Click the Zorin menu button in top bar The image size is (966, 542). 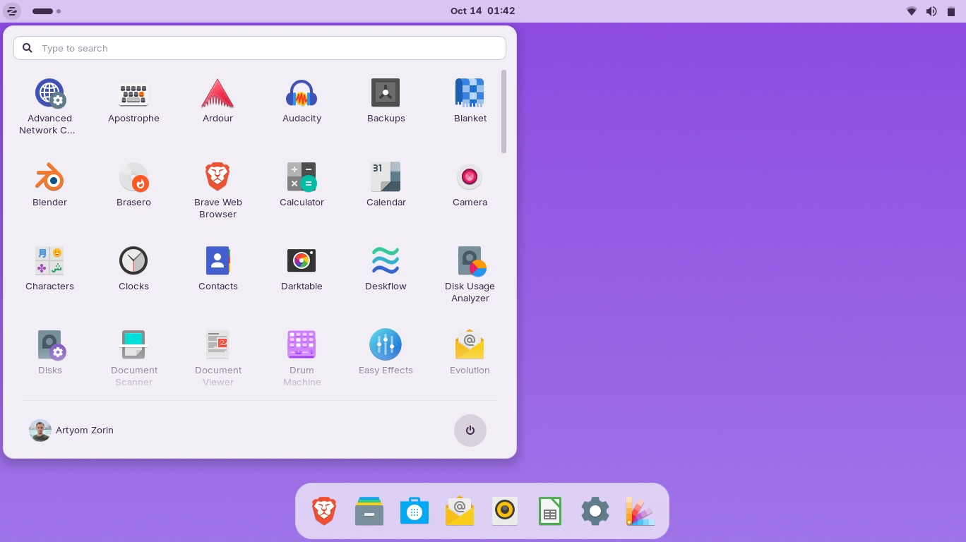[x=12, y=11]
